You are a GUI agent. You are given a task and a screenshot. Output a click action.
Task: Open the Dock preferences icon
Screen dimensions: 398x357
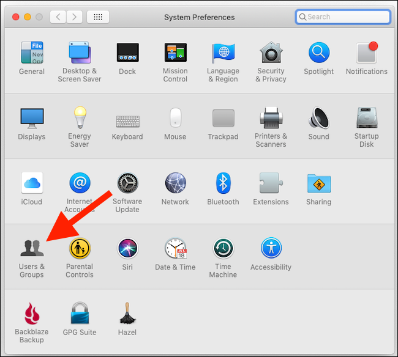pyautogui.click(x=128, y=53)
